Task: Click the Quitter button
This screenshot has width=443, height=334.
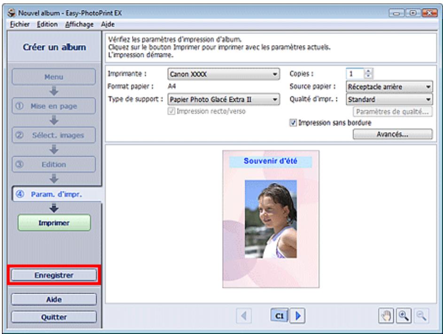Action: point(54,317)
